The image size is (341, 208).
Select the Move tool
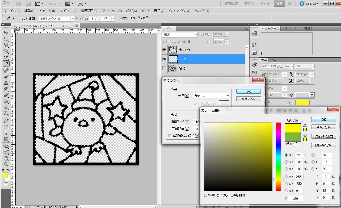tap(6, 32)
